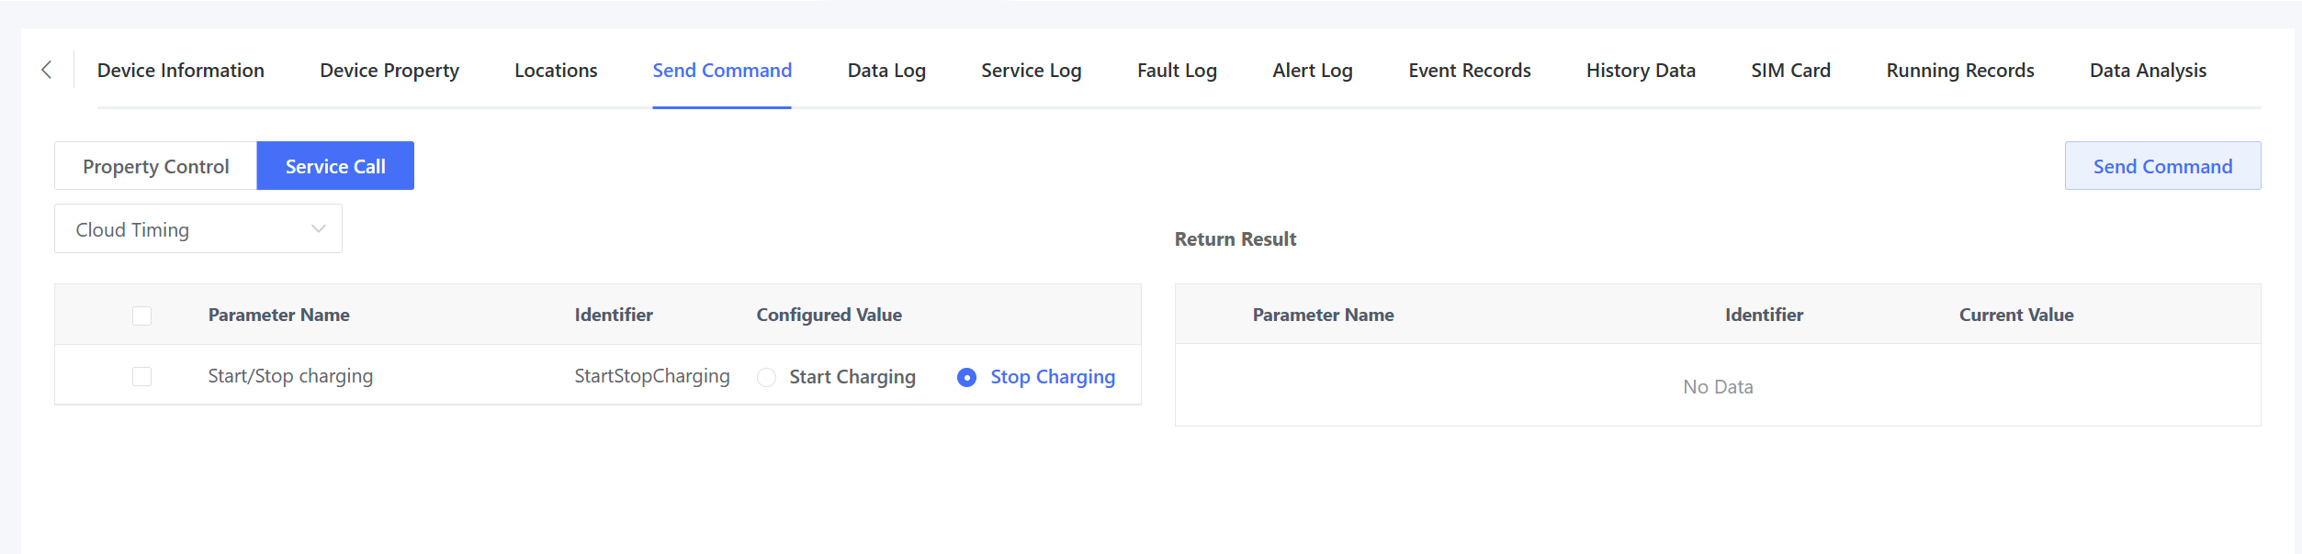Image resolution: width=2302 pixels, height=554 pixels.
Task: Open the Service Log tab
Action: (1032, 71)
